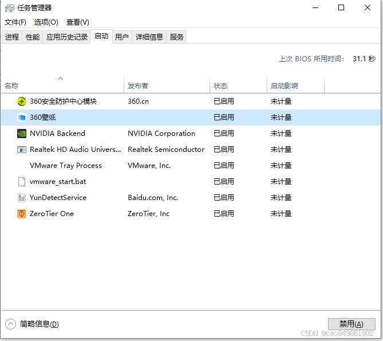Click publisher Realtek Semiconductor cell
Image resolution: width=383 pixels, height=341 pixels.
pyautogui.click(x=166, y=150)
